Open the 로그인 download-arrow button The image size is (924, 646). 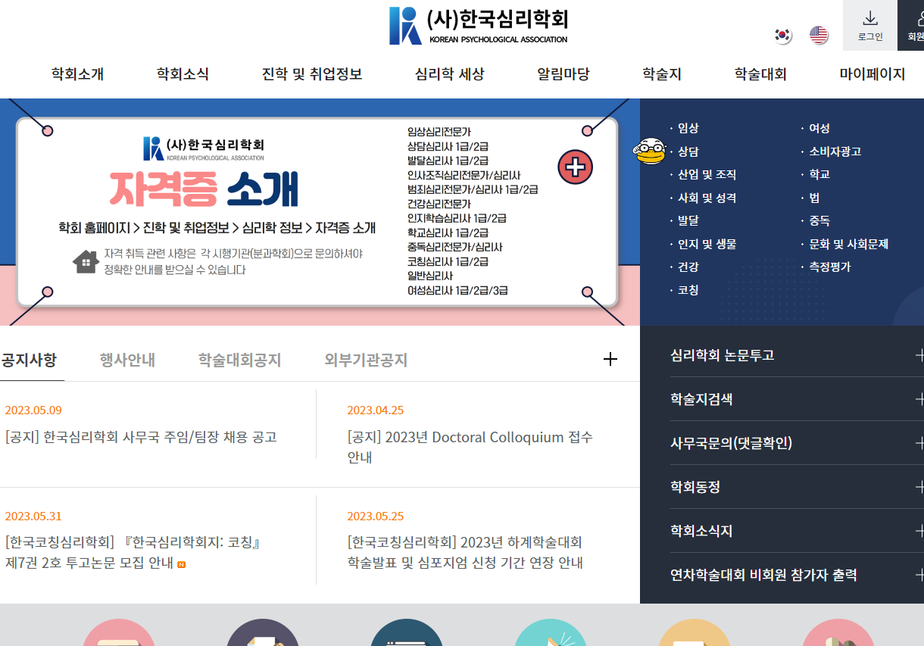click(x=870, y=25)
